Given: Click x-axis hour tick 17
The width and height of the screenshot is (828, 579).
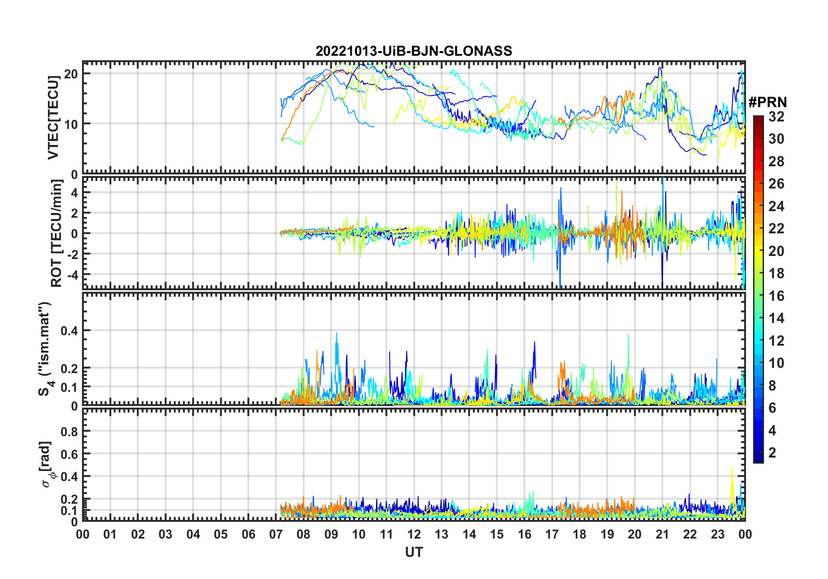Looking at the screenshot, I should click(x=552, y=534).
